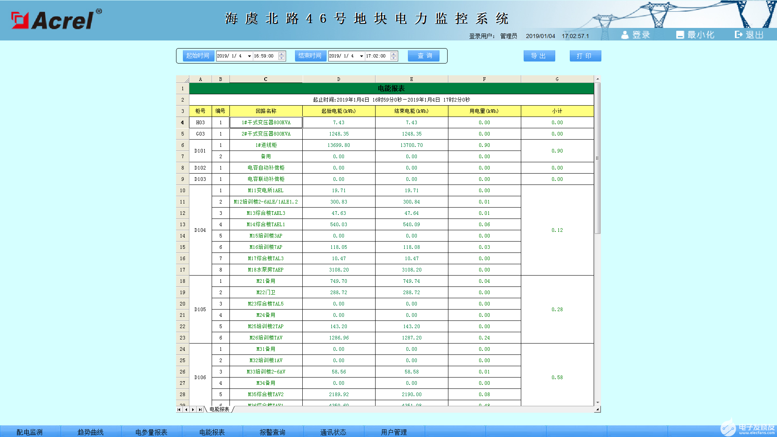Click the 登录 user icon
Image resolution: width=777 pixels, height=437 pixels.
click(x=625, y=35)
